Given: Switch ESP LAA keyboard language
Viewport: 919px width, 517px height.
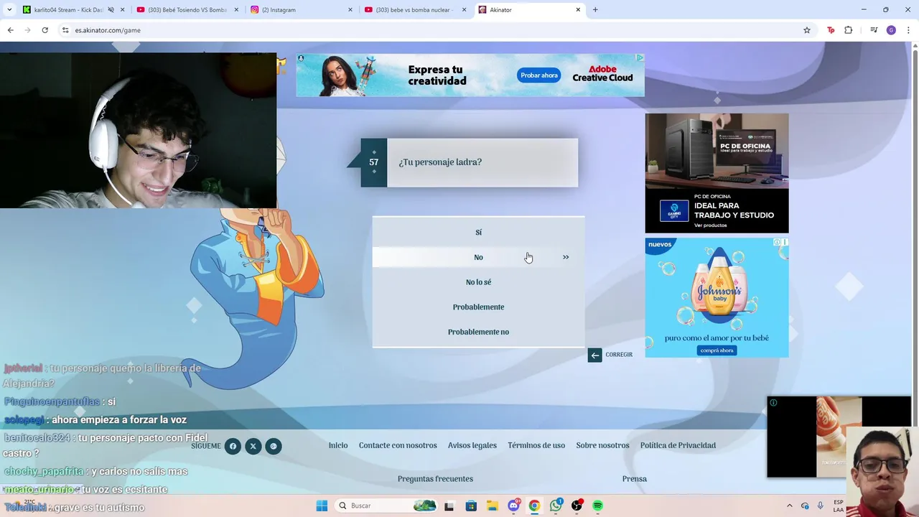Looking at the screenshot, I should [x=839, y=506].
